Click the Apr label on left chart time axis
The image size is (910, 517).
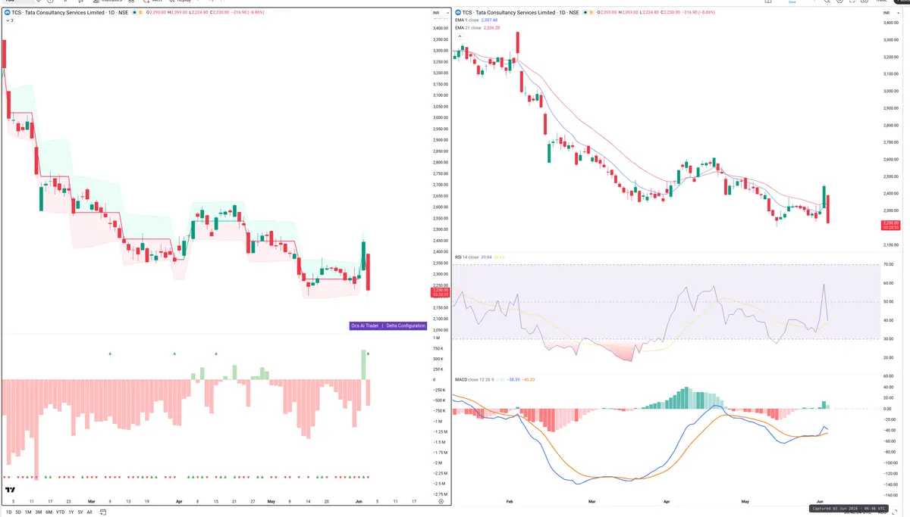[x=179, y=501]
